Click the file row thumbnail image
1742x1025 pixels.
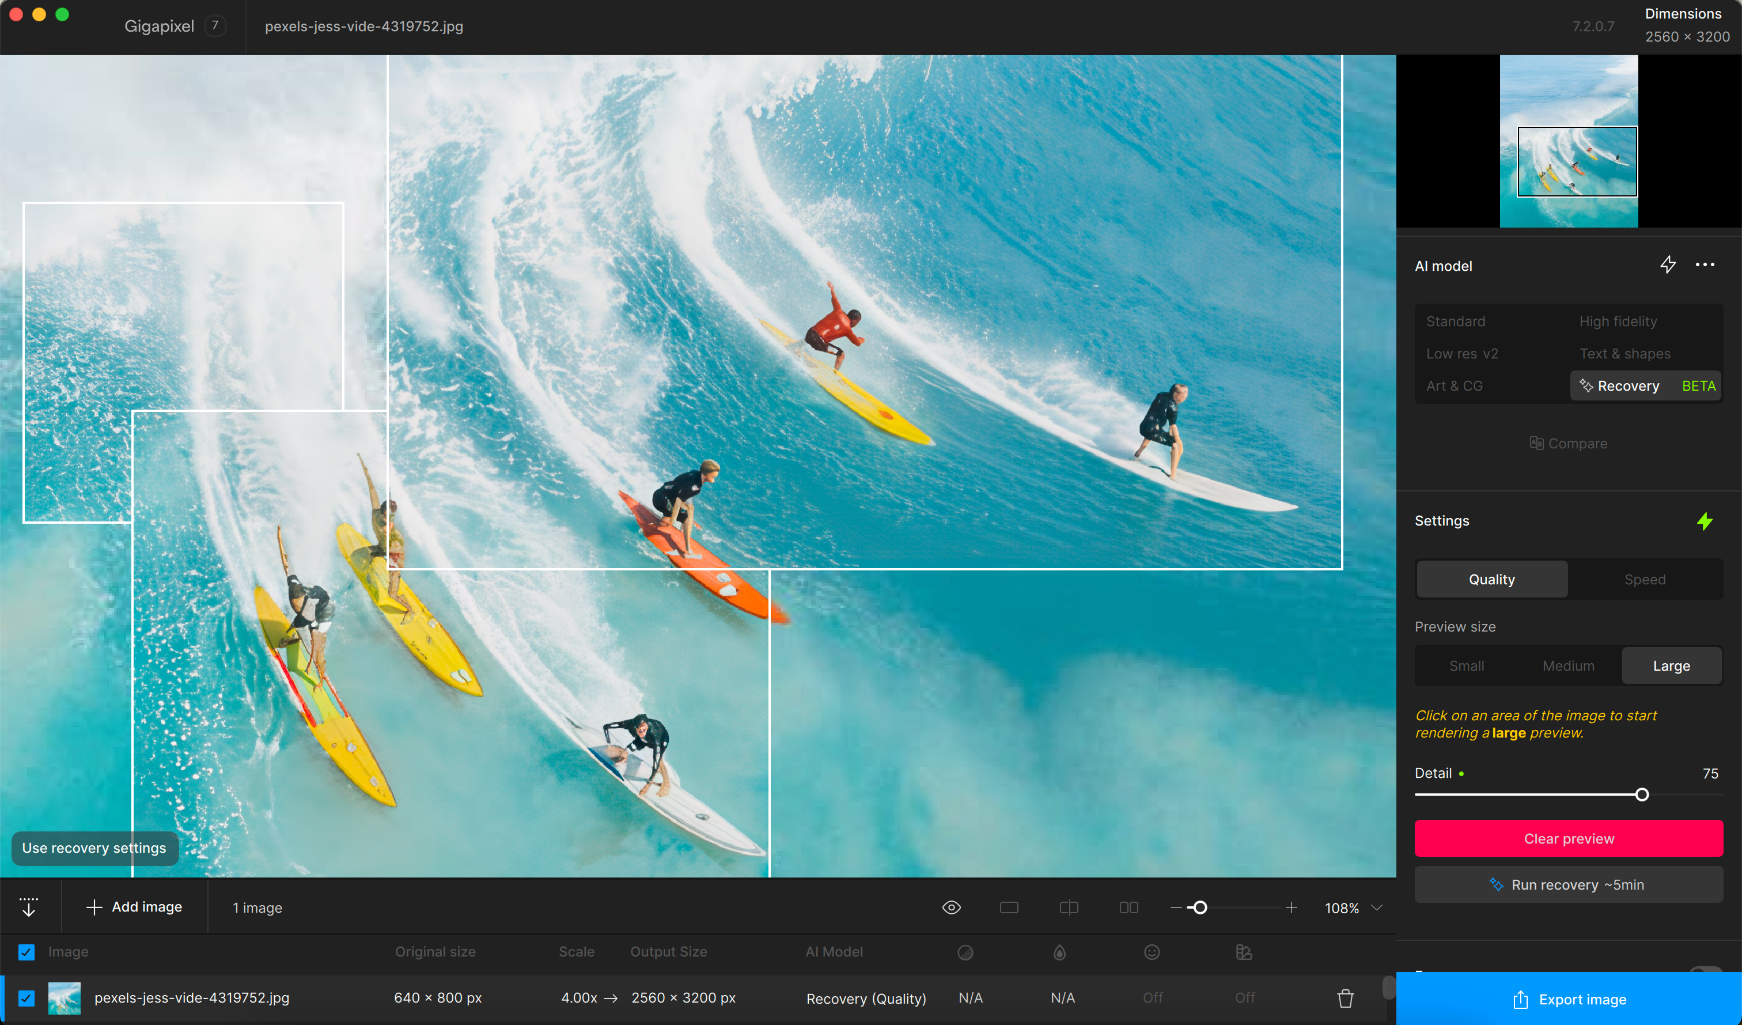pyautogui.click(x=65, y=998)
